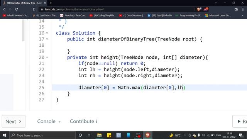Show more bookmarks with the chevron
247x139 pixels.
pyautogui.click(x=242, y=15)
